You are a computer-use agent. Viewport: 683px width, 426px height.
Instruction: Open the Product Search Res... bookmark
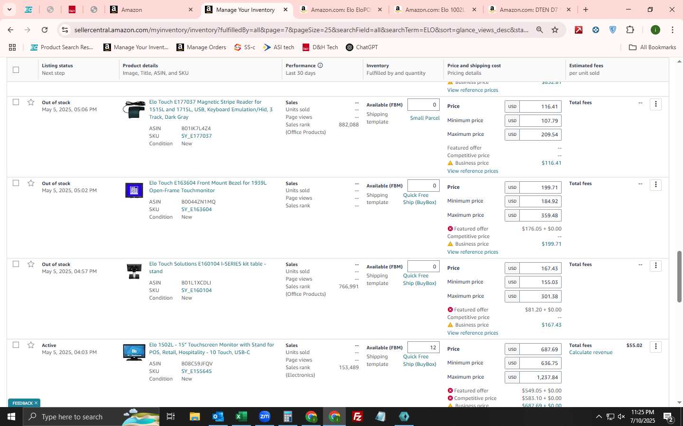pos(62,47)
